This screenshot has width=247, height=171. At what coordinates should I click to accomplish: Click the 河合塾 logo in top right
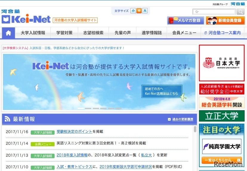pos(238,4)
